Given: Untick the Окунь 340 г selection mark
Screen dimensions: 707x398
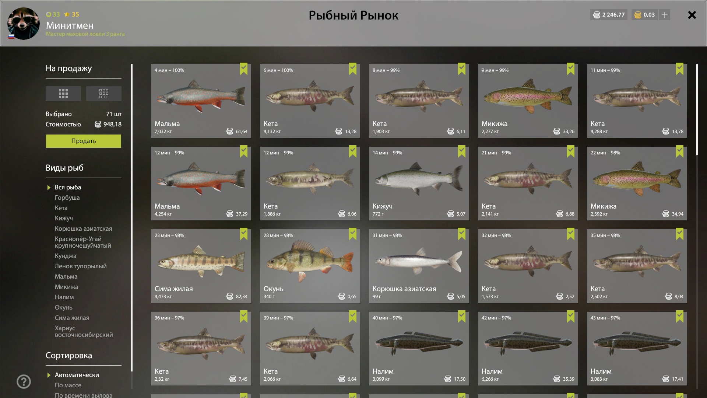Looking at the screenshot, I should [x=353, y=234].
